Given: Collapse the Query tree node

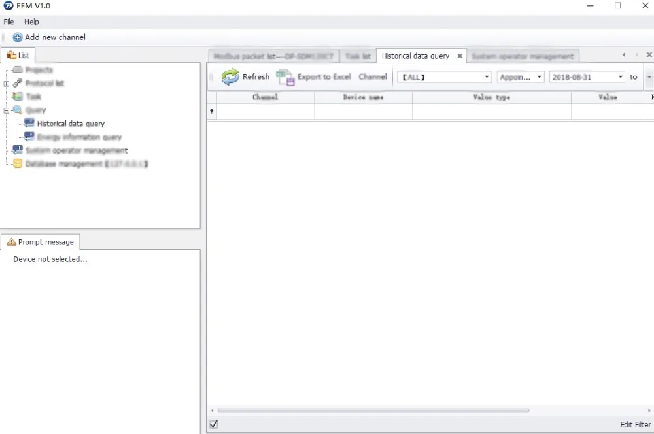Looking at the screenshot, I should pyautogui.click(x=7, y=110).
